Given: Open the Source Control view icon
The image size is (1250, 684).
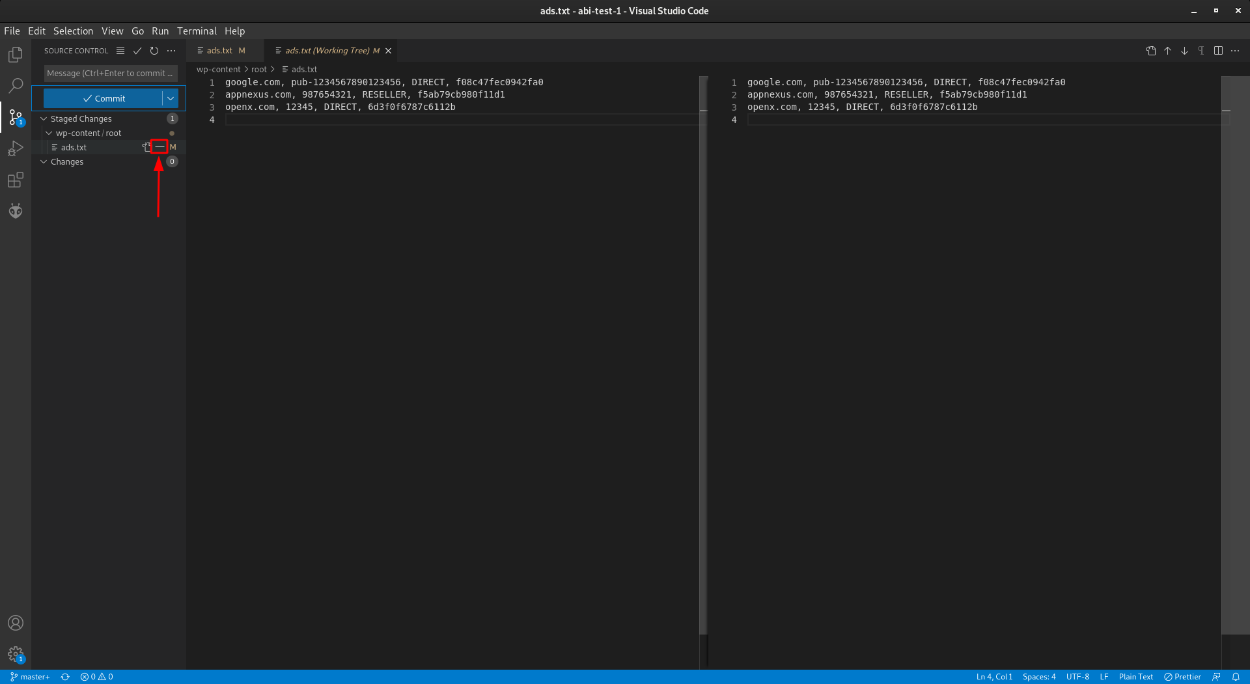Looking at the screenshot, I should point(16,117).
